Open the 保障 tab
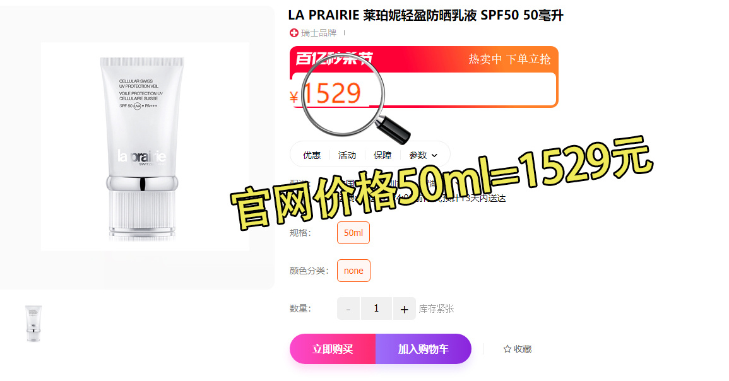The width and height of the screenshot is (729, 381). [382, 155]
